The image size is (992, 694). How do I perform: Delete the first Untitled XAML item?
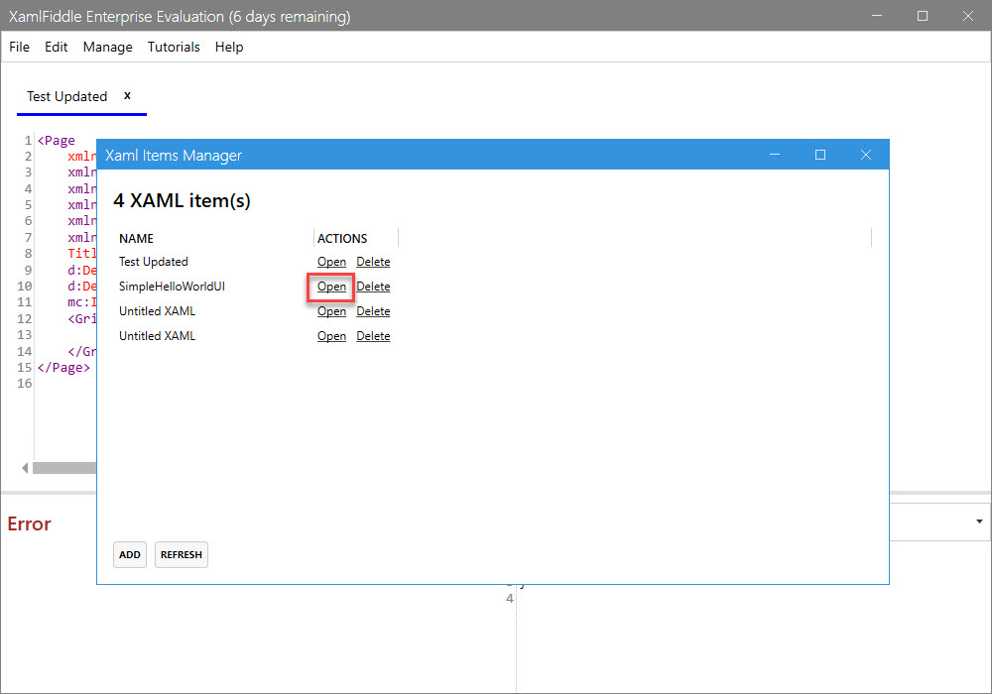[373, 311]
